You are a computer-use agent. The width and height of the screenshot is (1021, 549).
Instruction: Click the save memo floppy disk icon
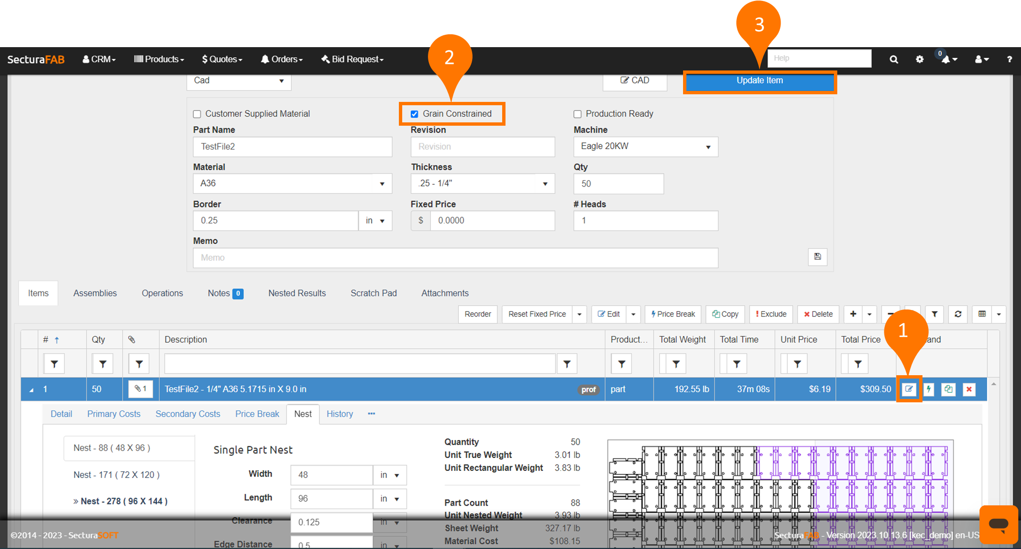pyautogui.click(x=817, y=257)
